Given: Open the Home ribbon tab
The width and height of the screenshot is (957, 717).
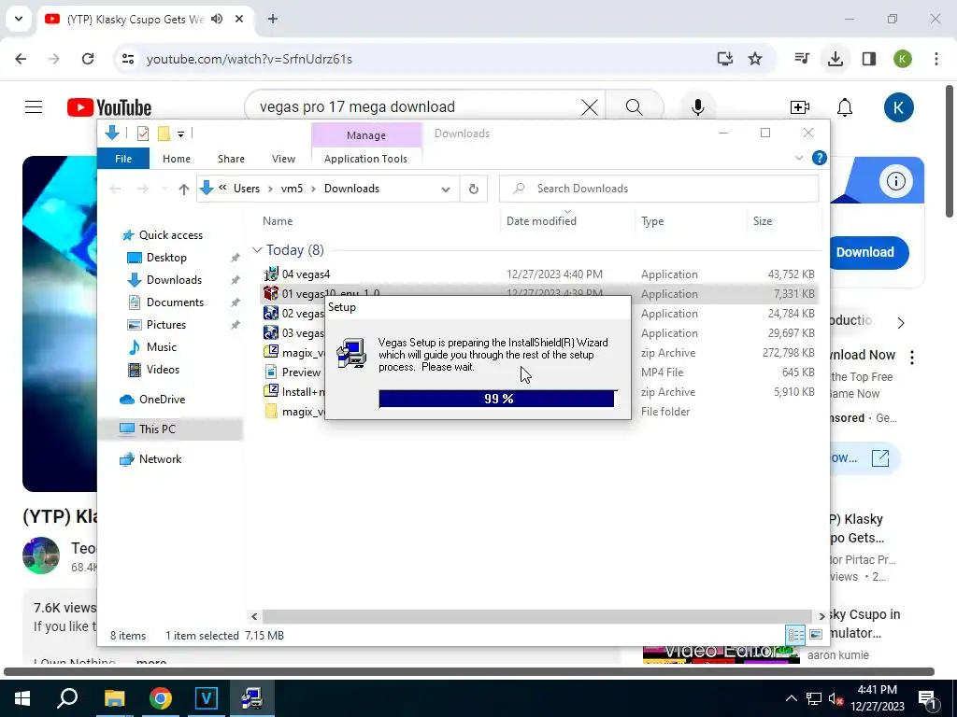Looking at the screenshot, I should pyautogui.click(x=177, y=159).
